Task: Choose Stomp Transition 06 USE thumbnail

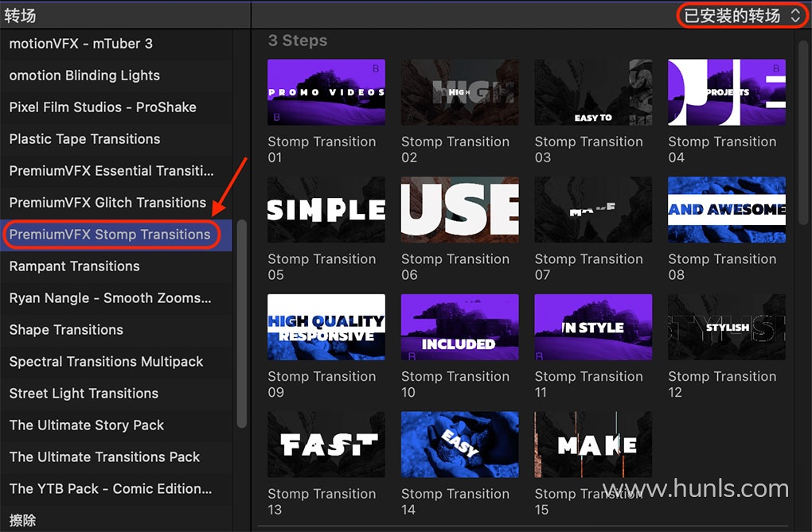Action: click(x=459, y=210)
